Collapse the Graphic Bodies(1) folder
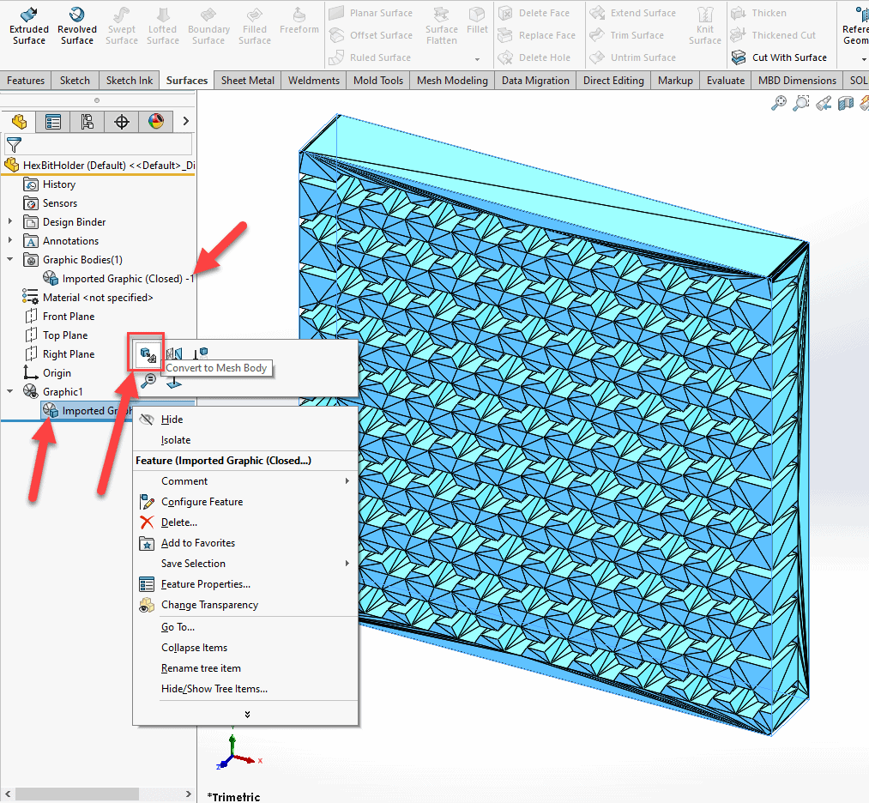 [x=10, y=259]
